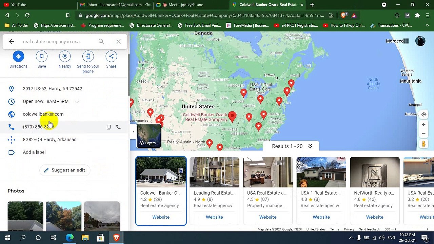Save this place with the bookmark icon
The height and width of the screenshot is (244, 434).
click(x=42, y=56)
